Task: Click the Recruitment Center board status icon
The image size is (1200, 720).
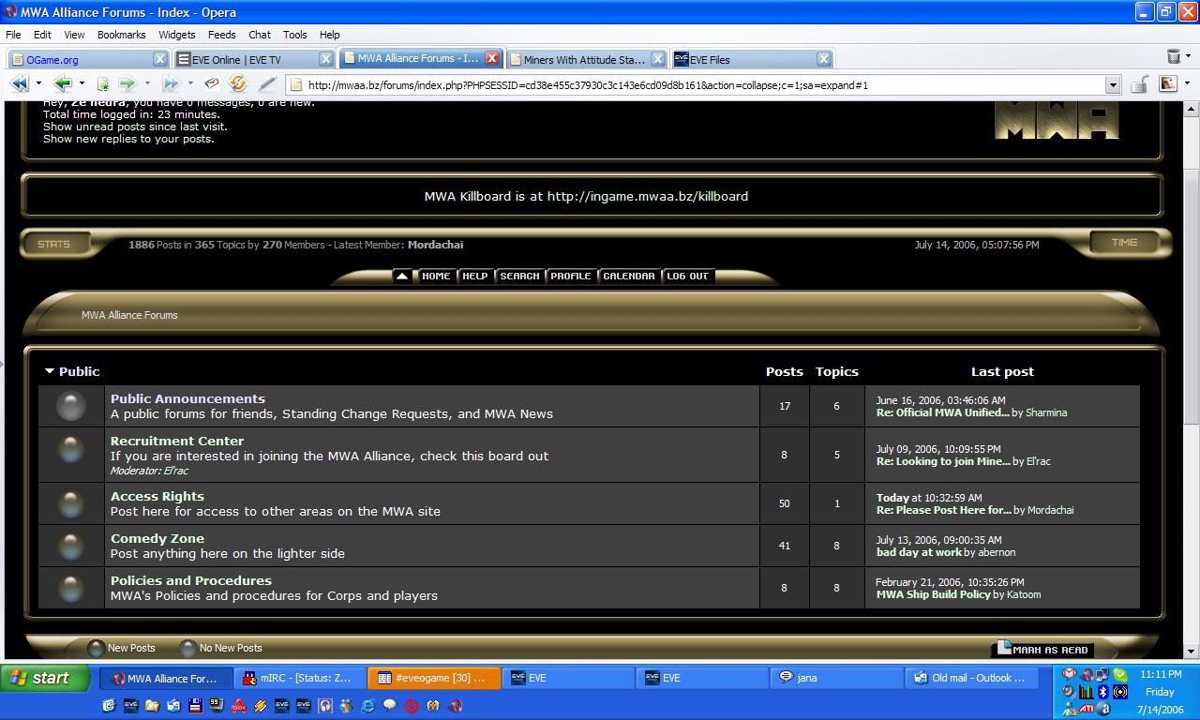Action: [71, 449]
